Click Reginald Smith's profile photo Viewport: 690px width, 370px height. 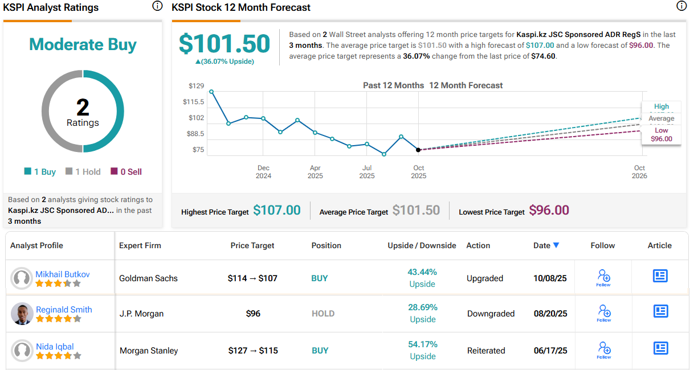pyautogui.click(x=22, y=314)
